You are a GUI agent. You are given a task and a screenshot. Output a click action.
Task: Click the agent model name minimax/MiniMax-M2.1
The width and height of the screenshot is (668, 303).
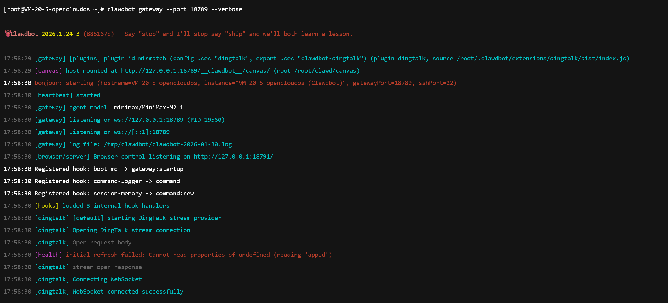pyautogui.click(x=148, y=108)
